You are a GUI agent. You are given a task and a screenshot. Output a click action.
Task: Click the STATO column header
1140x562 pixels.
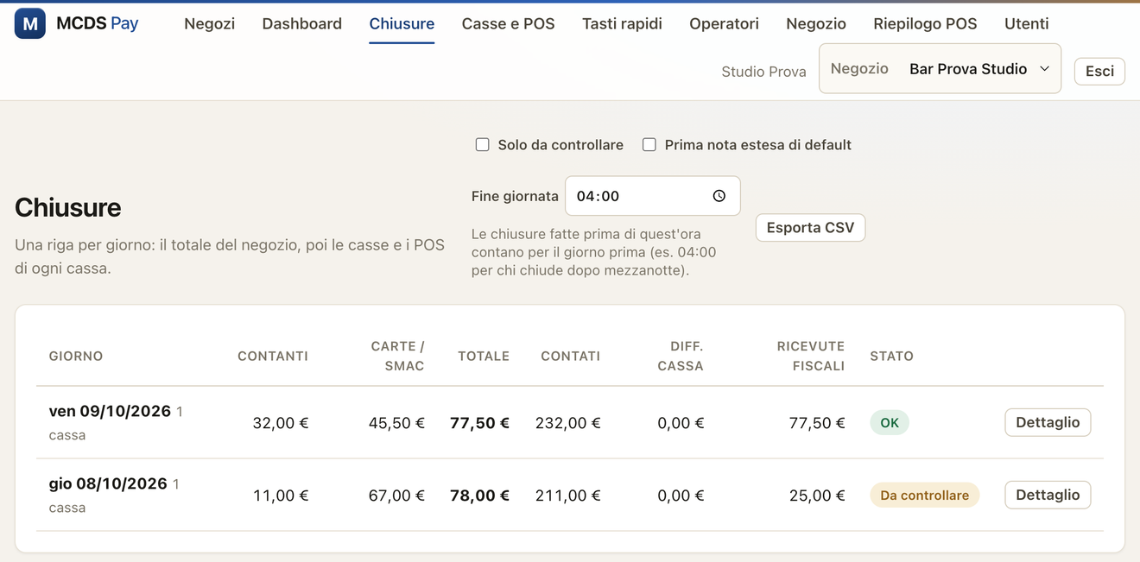[891, 356]
